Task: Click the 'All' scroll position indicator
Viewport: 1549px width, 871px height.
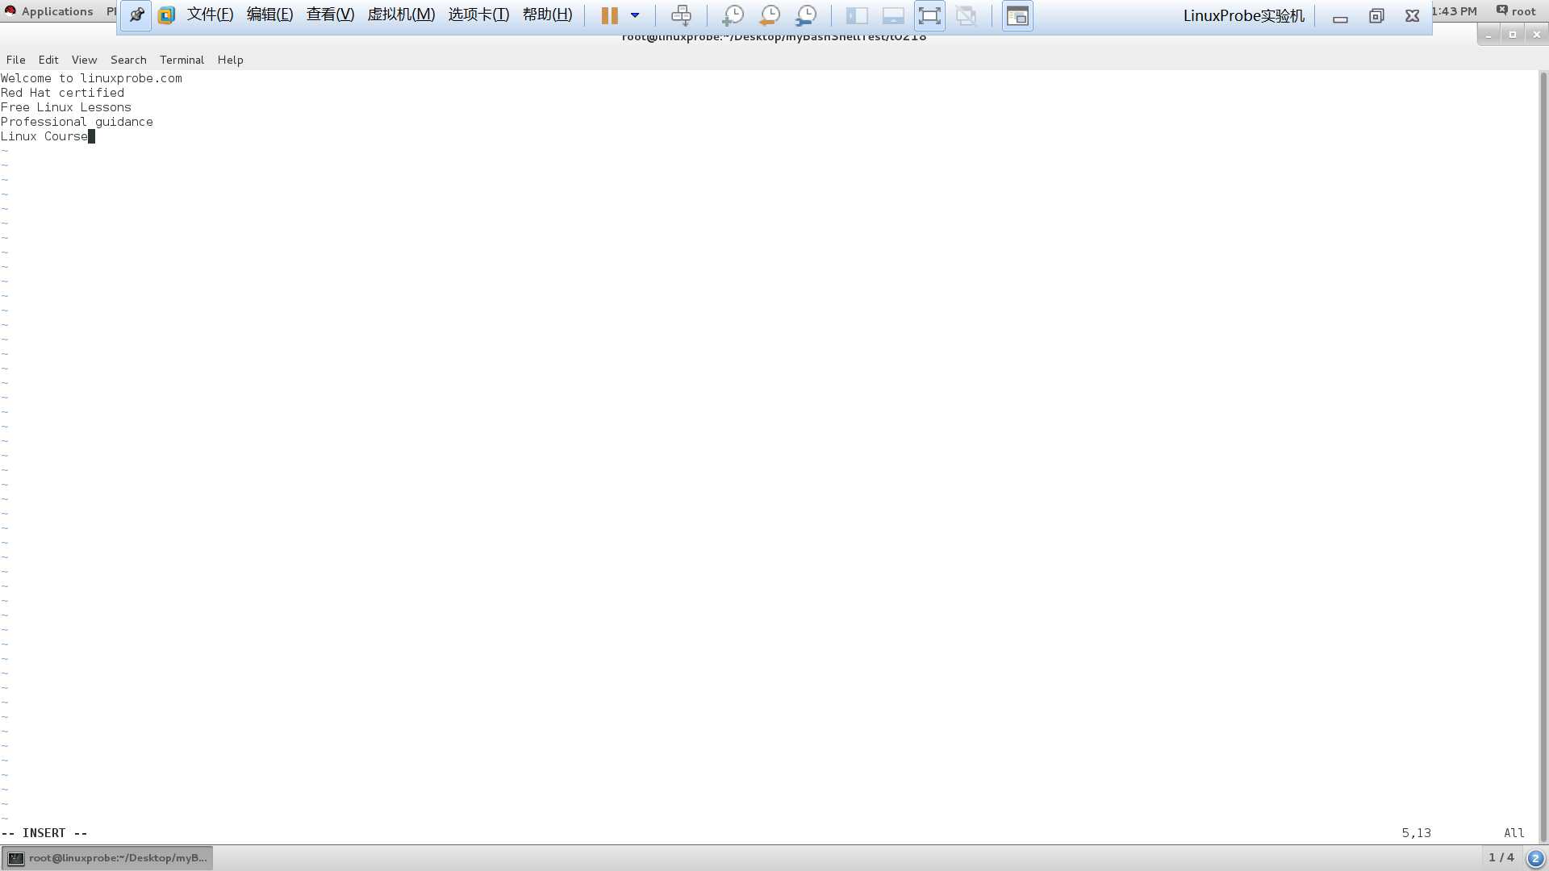Action: pos(1514,833)
